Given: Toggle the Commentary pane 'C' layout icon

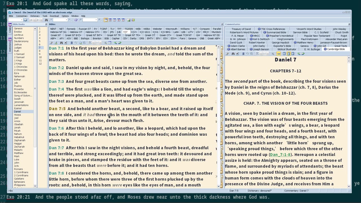Looking at the screenshot, I should (115, 20).
